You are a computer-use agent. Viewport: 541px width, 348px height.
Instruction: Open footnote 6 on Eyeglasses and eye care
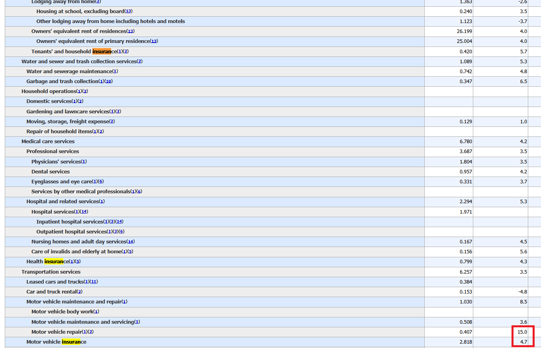101,181
